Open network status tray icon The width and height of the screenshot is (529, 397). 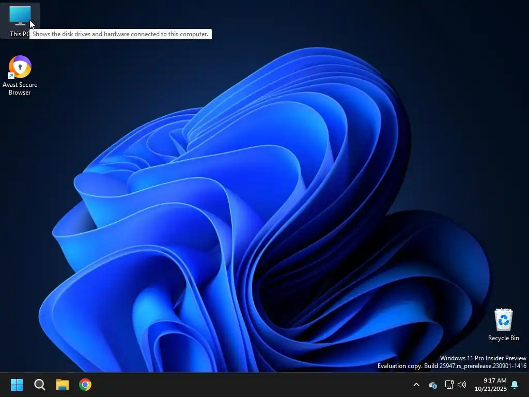click(449, 385)
